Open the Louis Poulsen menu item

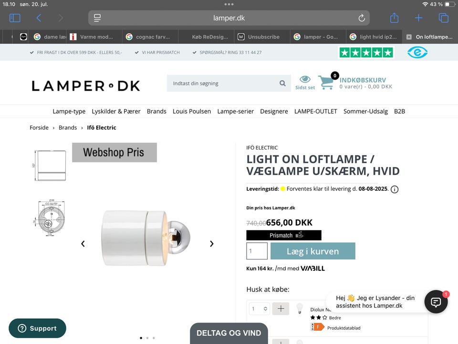(x=192, y=111)
